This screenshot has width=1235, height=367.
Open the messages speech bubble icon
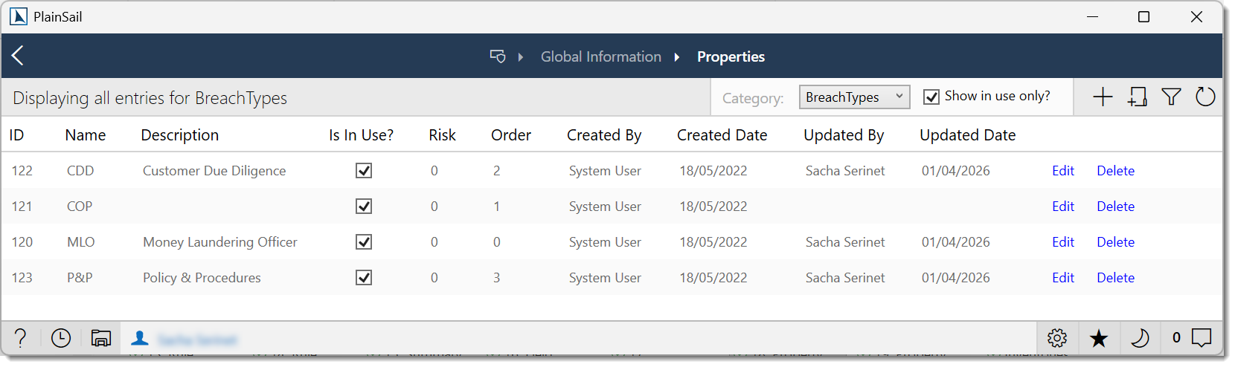[x=1202, y=339]
